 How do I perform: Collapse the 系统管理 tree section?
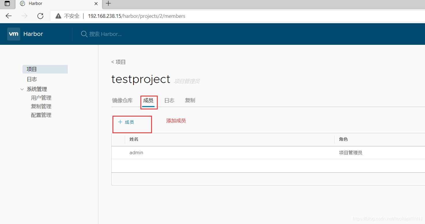tap(22, 89)
